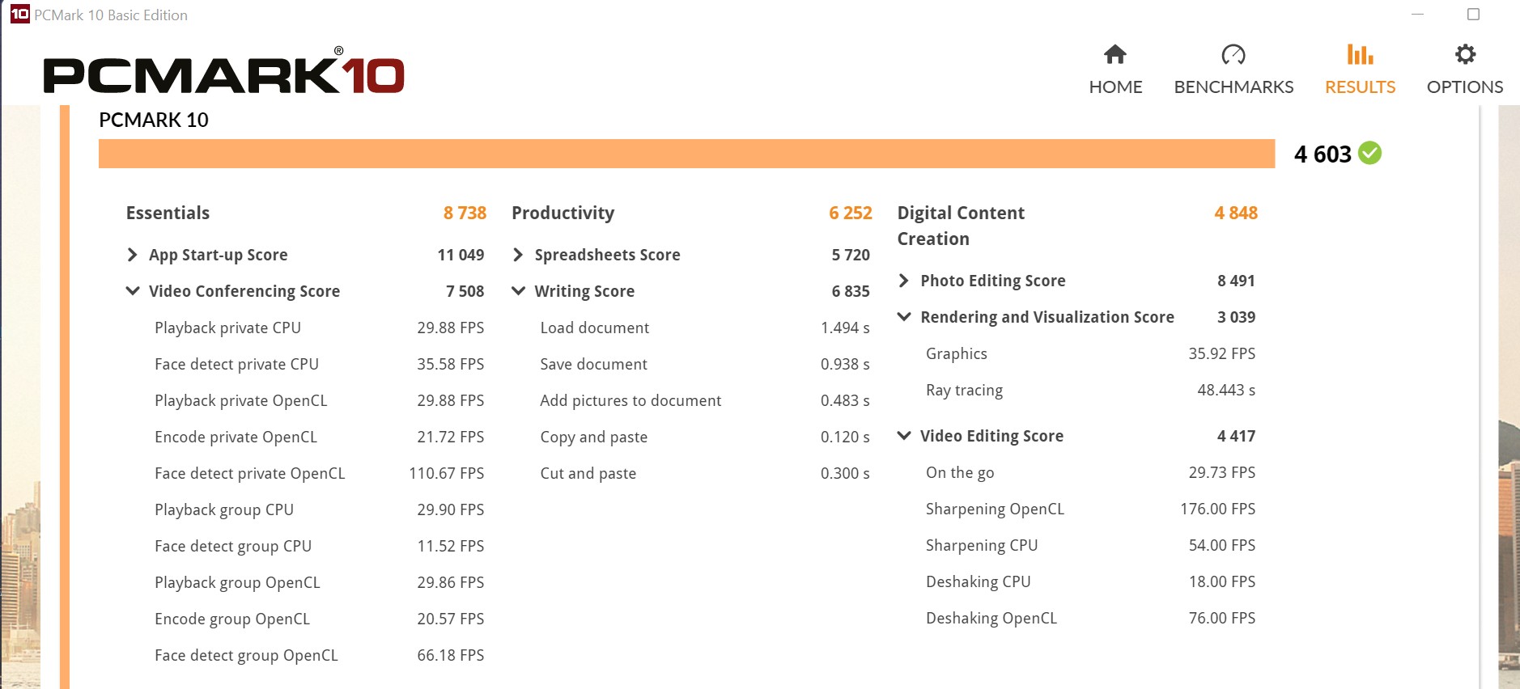
Task: Switch to the BENCHMARKS tab
Action: point(1233,70)
